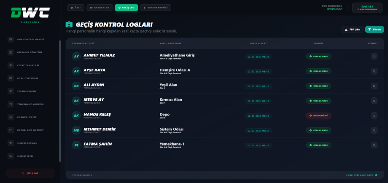This screenshot has width=388, height=183.
Task: Open the Kameralar tab
Action: (x=100, y=8)
